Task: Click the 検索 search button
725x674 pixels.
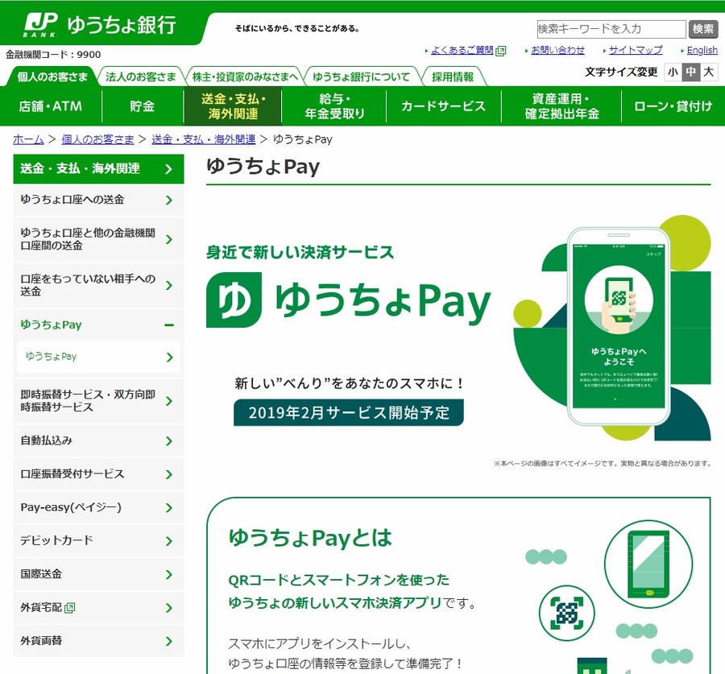Action: click(x=702, y=29)
